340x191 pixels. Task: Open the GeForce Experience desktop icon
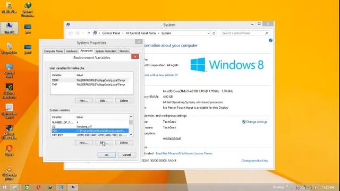[9, 91]
